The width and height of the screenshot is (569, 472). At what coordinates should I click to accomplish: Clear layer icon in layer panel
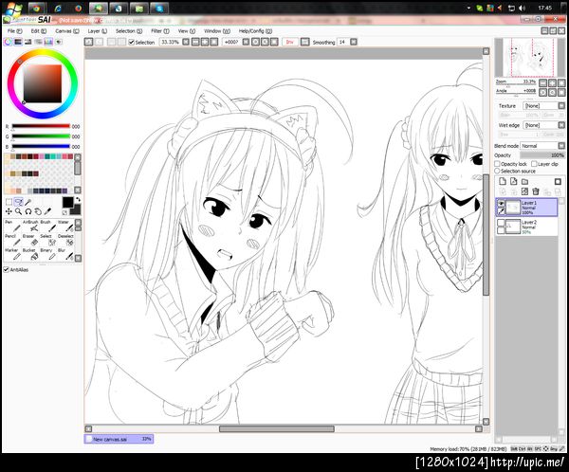524,191
